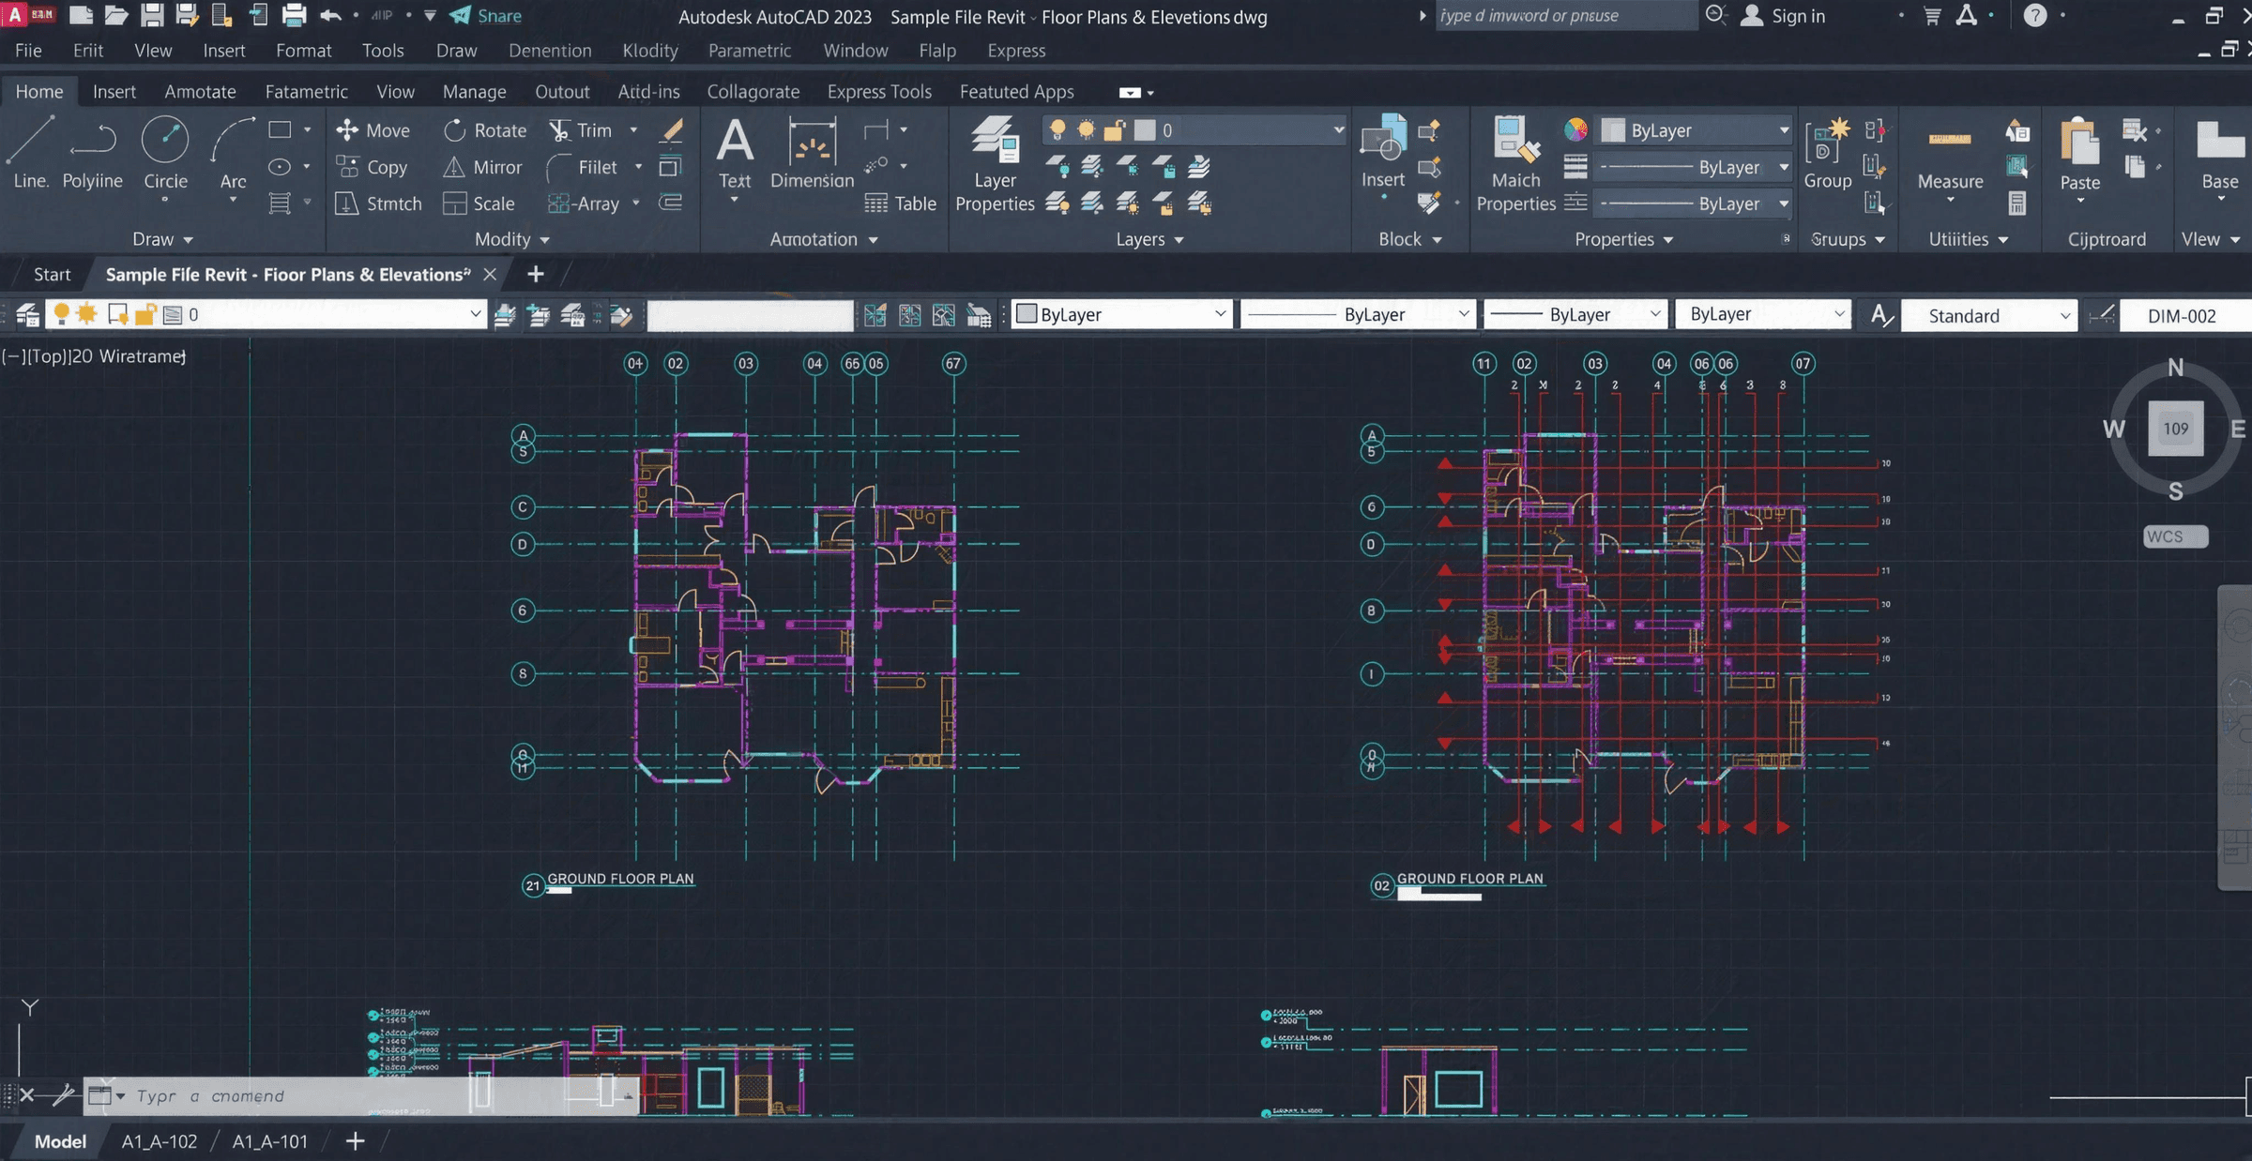Viewport: 2252px width, 1161px height.
Task: Click the Trim tool
Action: pyautogui.click(x=581, y=130)
